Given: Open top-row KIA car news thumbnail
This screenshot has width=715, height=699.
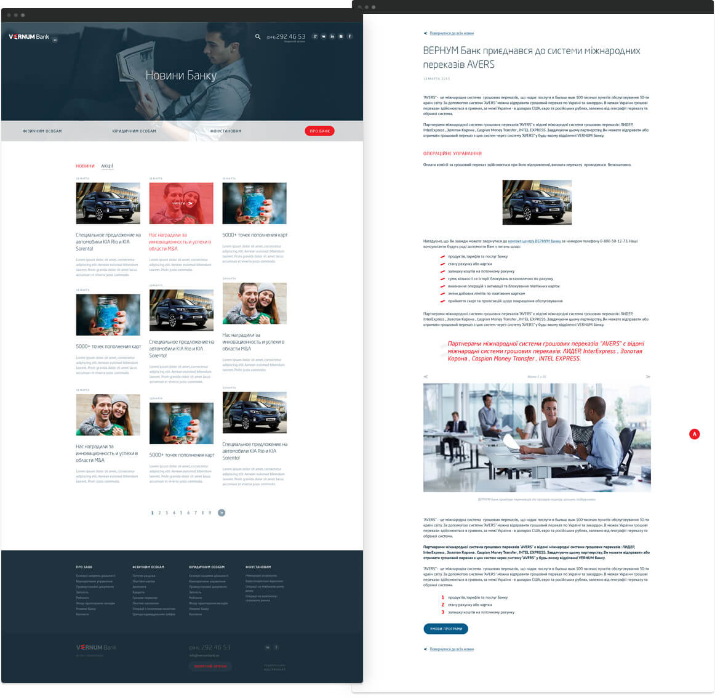Looking at the screenshot, I should 108,203.
